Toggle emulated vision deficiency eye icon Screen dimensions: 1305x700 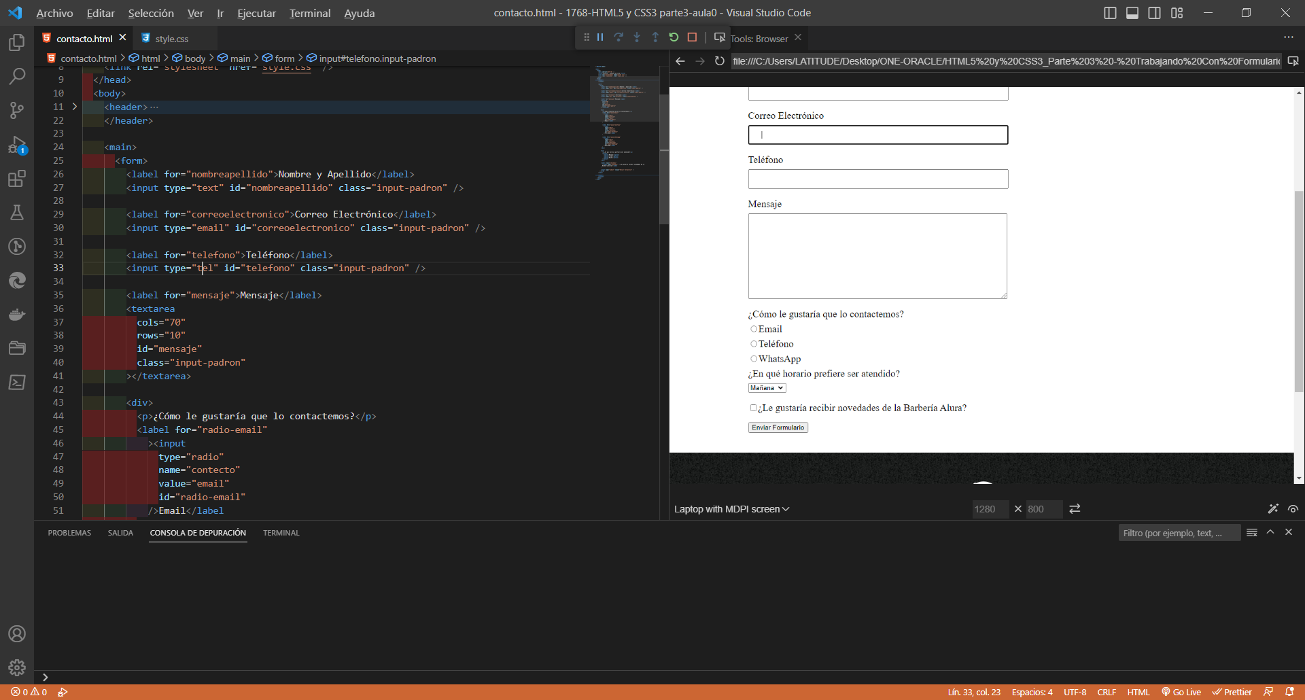pyautogui.click(x=1293, y=509)
